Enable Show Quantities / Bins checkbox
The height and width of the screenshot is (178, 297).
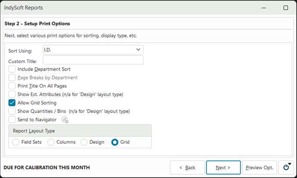pos(12,111)
